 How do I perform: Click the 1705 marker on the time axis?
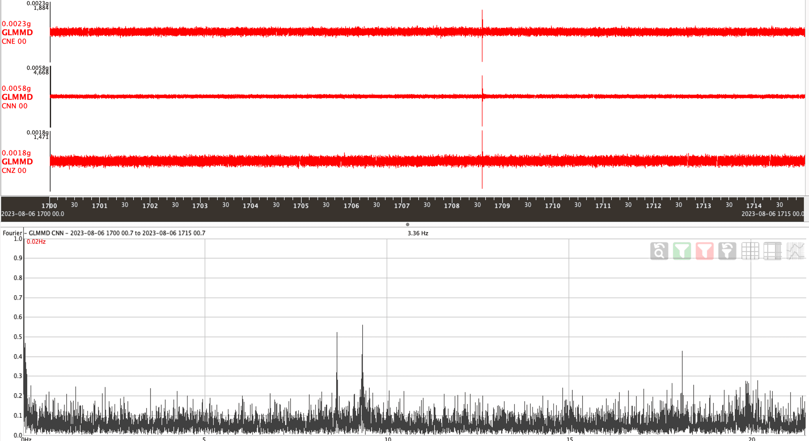[x=301, y=206]
